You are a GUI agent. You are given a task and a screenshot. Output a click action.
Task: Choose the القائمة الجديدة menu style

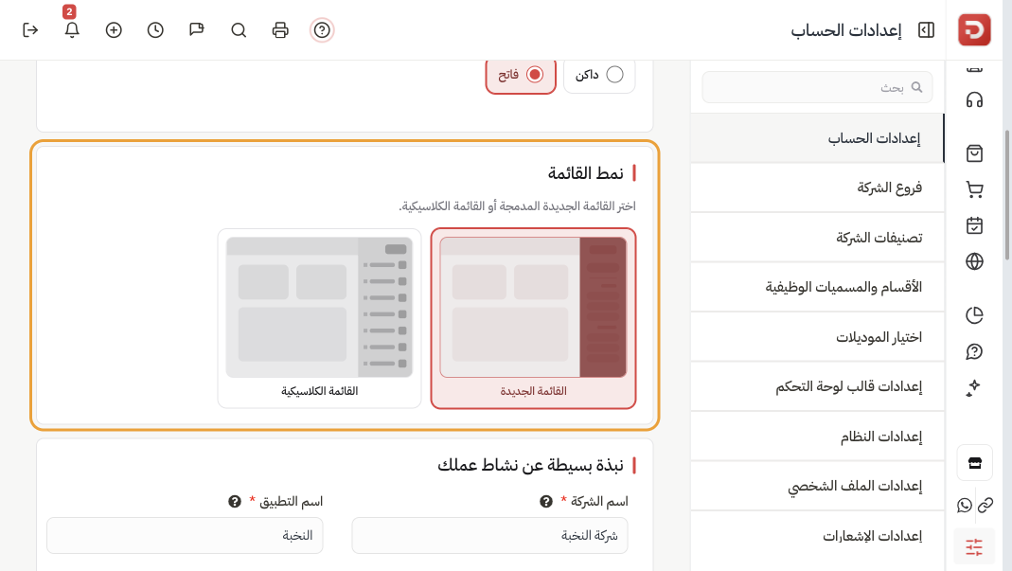(533, 318)
